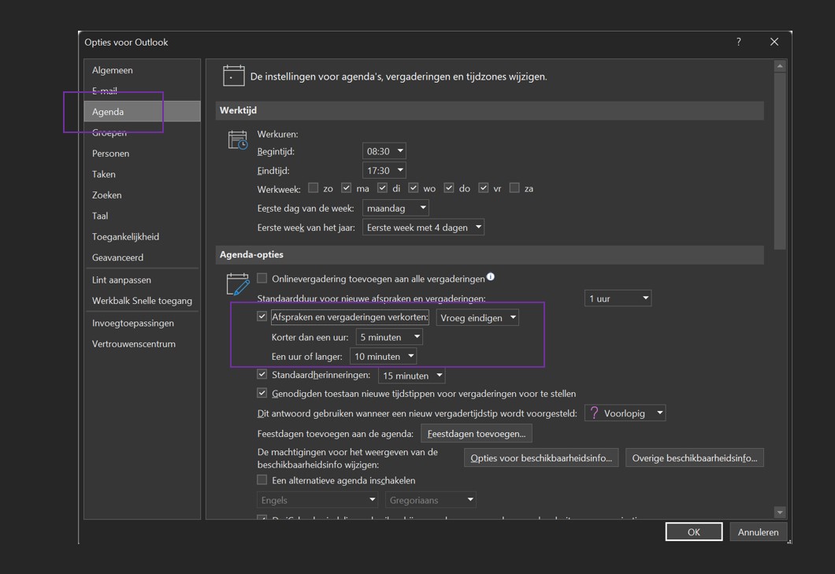Select Algemeen in the options sidebar
Viewport: 835px width, 574px height.
142,70
